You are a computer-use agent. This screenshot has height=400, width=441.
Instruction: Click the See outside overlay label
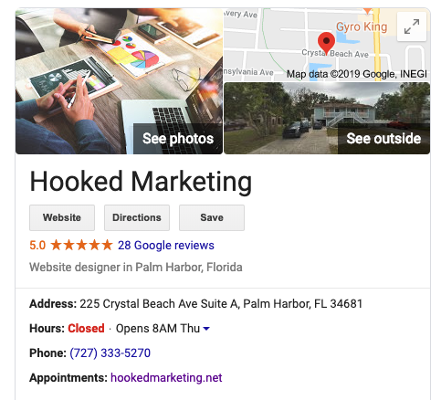(x=383, y=139)
